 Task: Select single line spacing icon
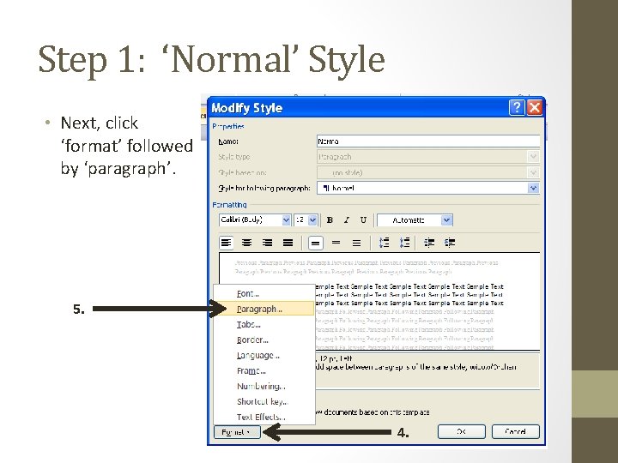(315, 243)
